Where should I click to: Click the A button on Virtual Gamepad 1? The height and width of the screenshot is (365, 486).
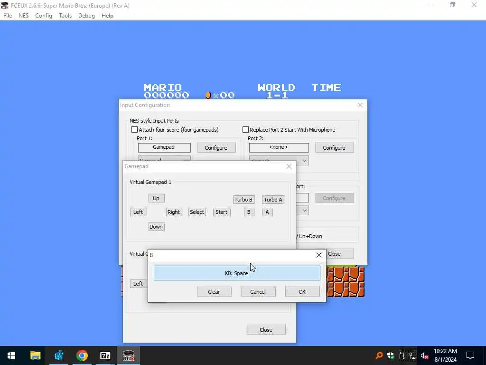point(268,212)
